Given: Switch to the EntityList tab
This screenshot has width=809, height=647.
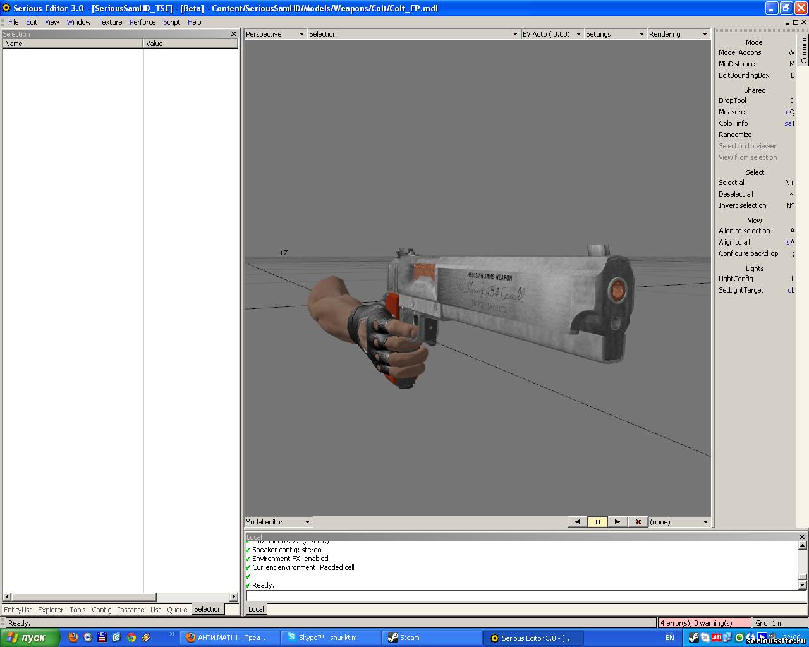Looking at the screenshot, I should 18,610.
